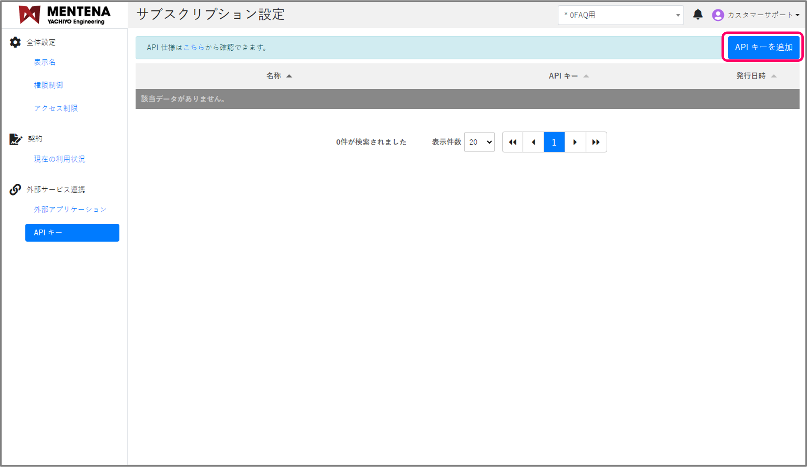Click the last-page double-arrow pagination icon
Screen dimensions: 807x467
[x=596, y=142]
